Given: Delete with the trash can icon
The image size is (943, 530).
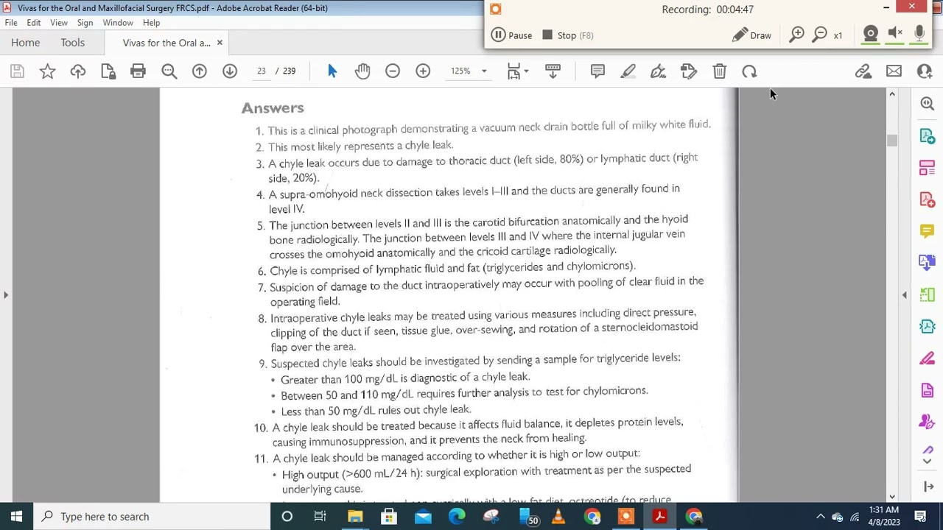Looking at the screenshot, I should coord(719,71).
